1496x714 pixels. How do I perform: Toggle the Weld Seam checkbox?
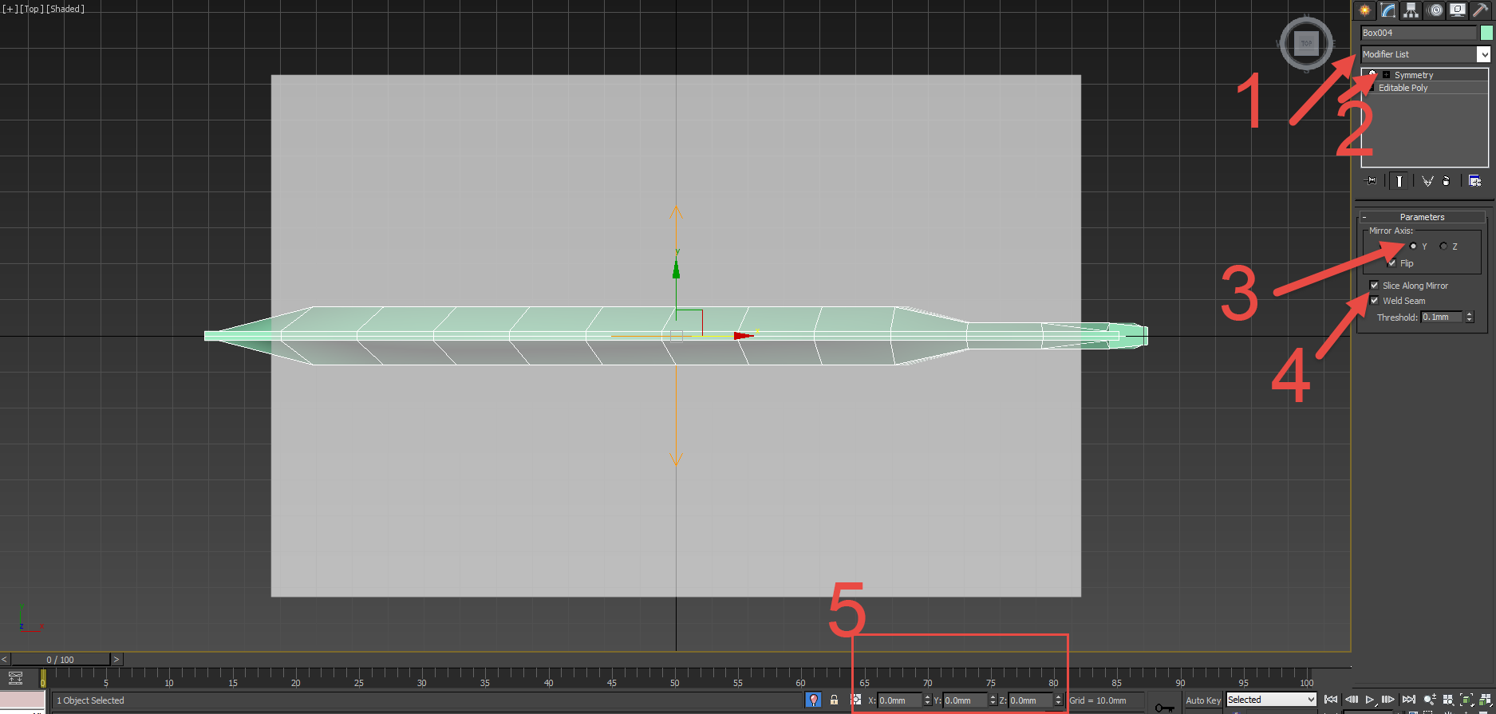(1374, 301)
